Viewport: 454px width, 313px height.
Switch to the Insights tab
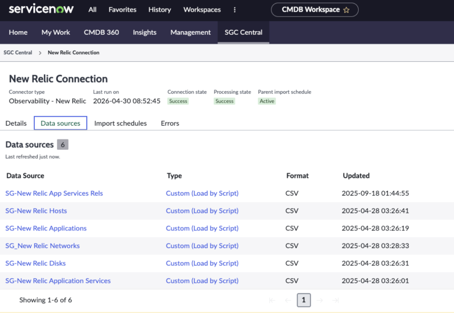coord(144,32)
